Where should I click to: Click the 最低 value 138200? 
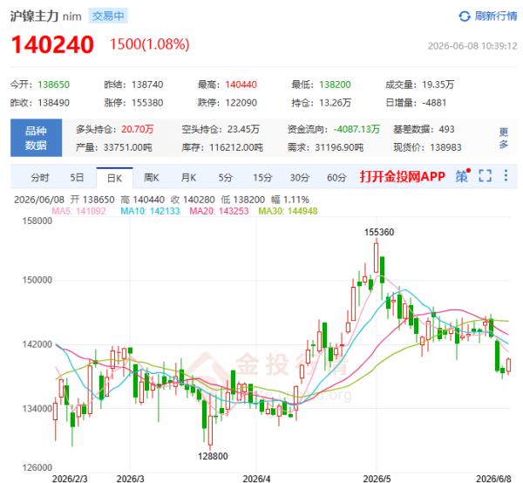click(x=335, y=85)
